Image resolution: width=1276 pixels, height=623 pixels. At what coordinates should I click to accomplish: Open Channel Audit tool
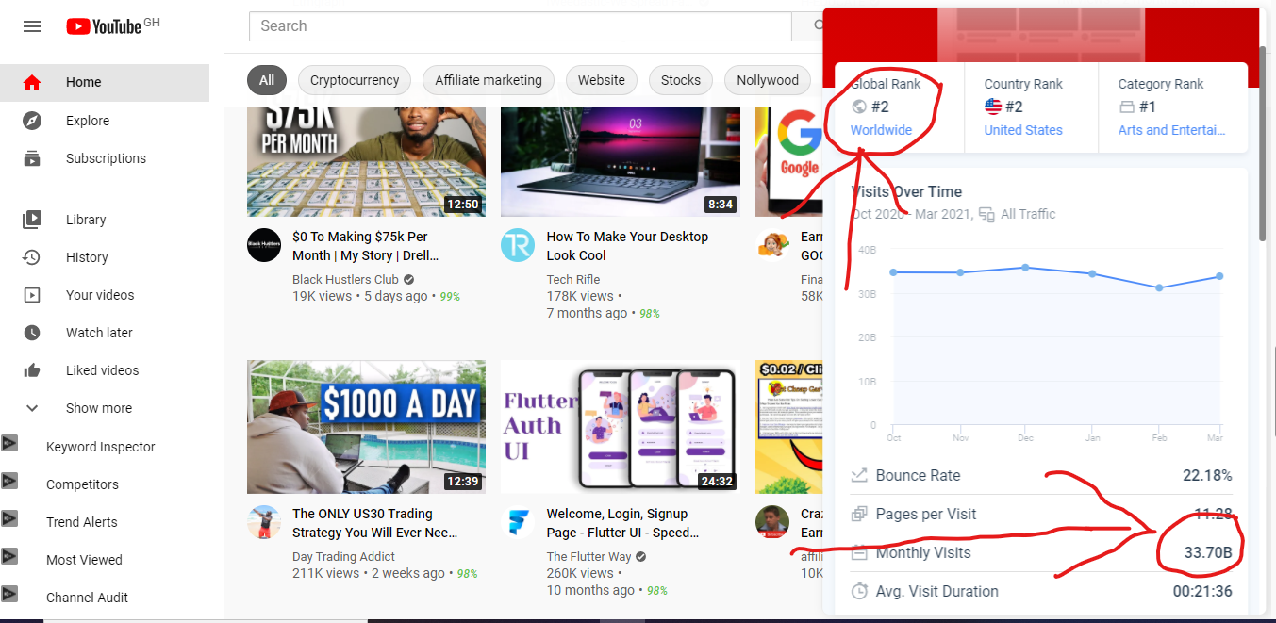pyautogui.click(x=88, y=598)
